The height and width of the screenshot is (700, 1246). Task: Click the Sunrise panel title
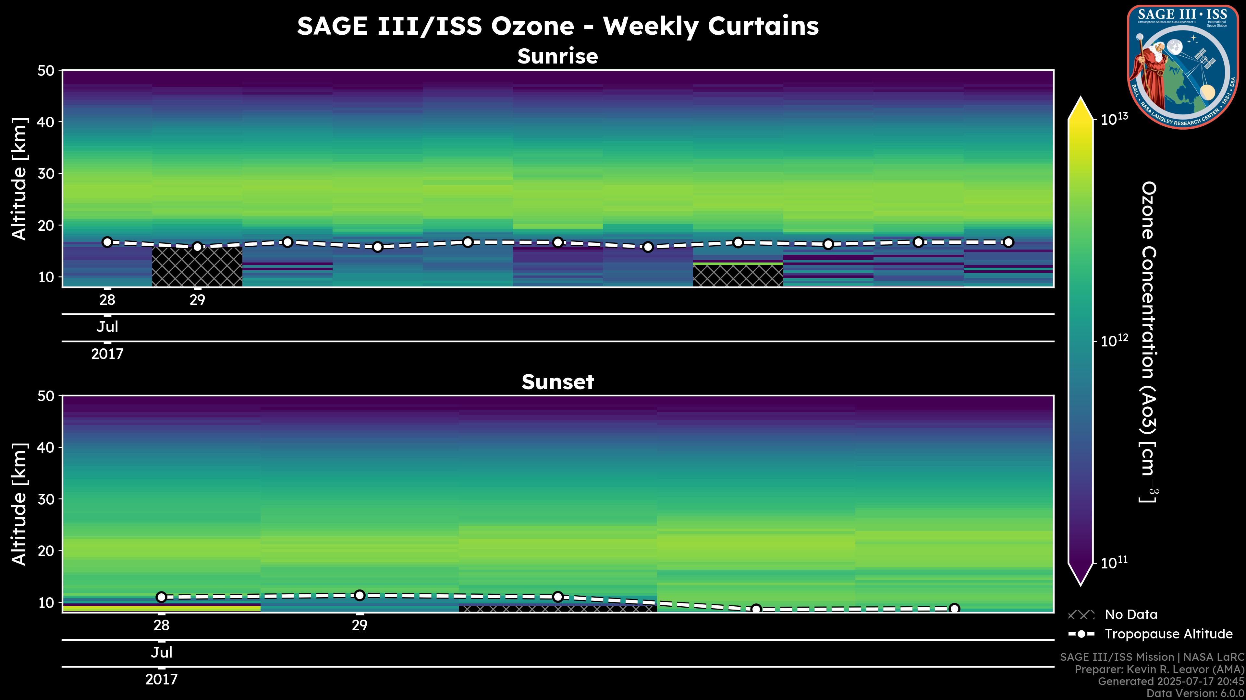[x=557, y=56]
